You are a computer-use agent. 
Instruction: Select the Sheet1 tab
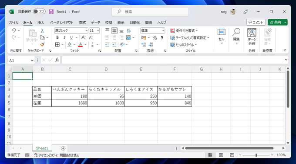(x=42, y=148)
